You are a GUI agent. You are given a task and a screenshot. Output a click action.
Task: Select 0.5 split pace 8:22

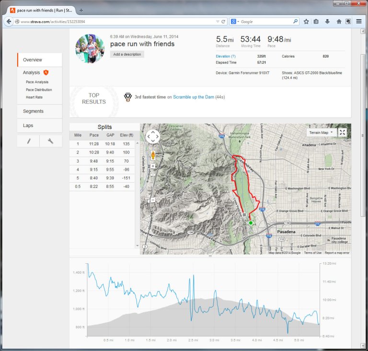click(94, 187)
